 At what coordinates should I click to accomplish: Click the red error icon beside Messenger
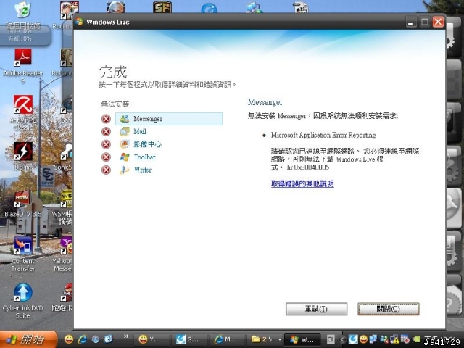pyautogui.click(x=106, y=119)
